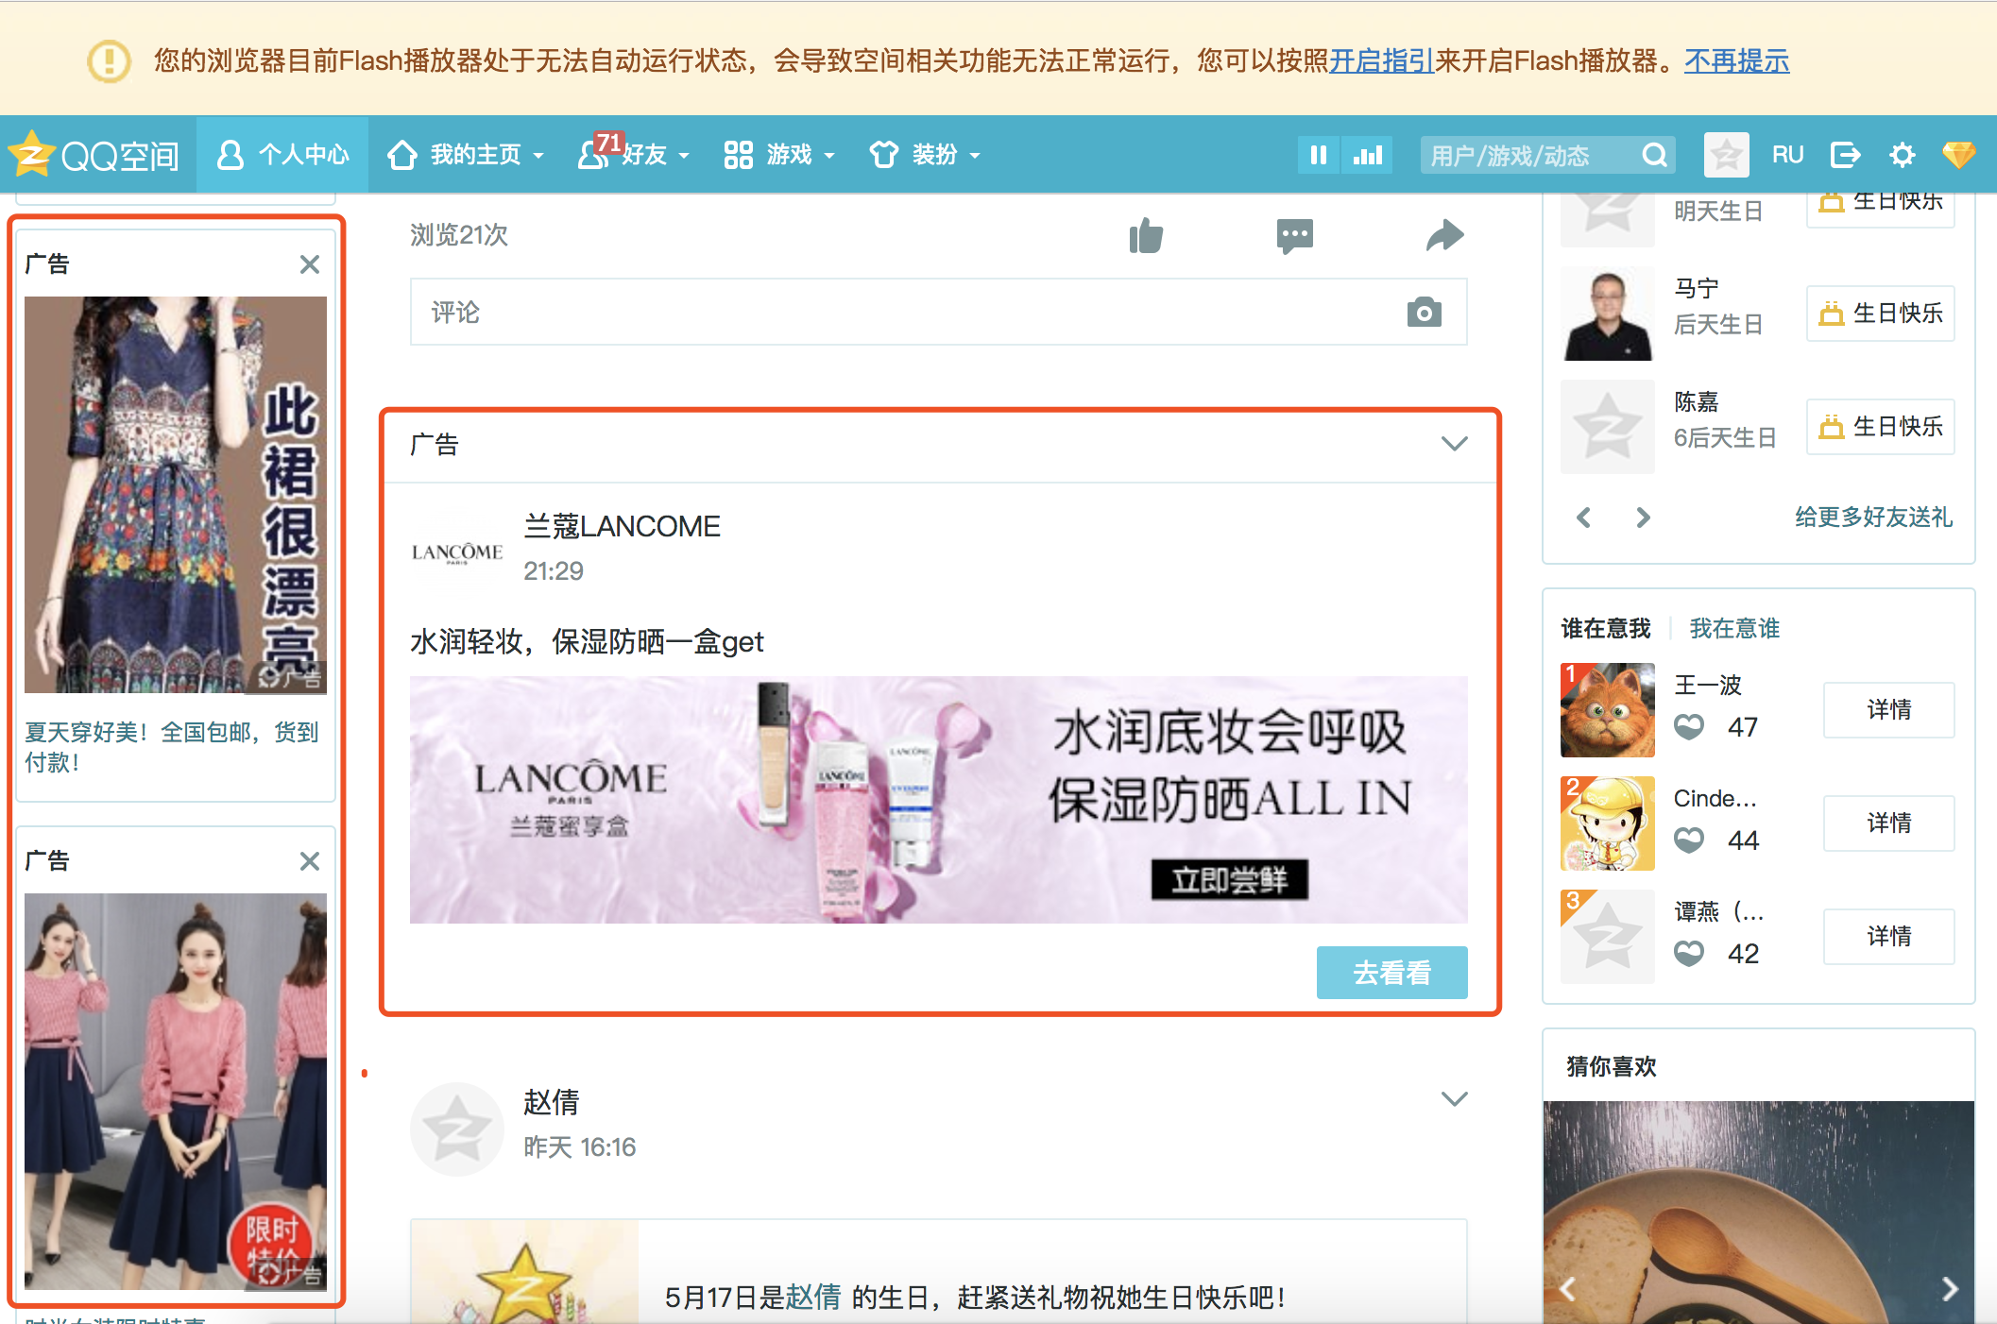This screenshot has height=1324, width=1997.
Task: Open Cinde... cartoon avatar
Action: tap(1608, 823)
